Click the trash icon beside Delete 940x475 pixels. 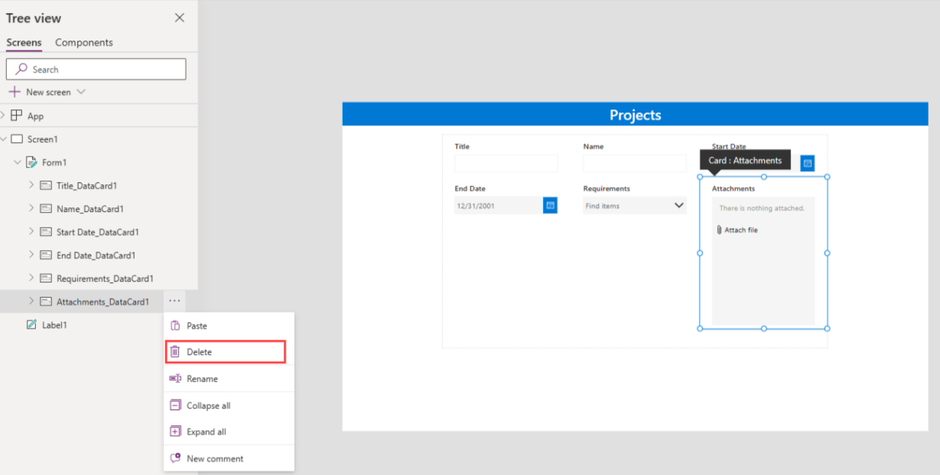click(x=177, y=351)
